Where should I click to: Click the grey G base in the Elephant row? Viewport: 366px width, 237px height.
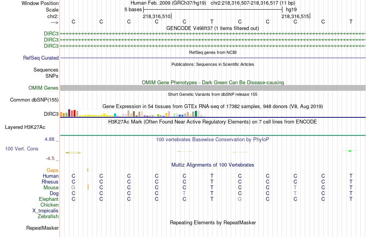(240, 199)
